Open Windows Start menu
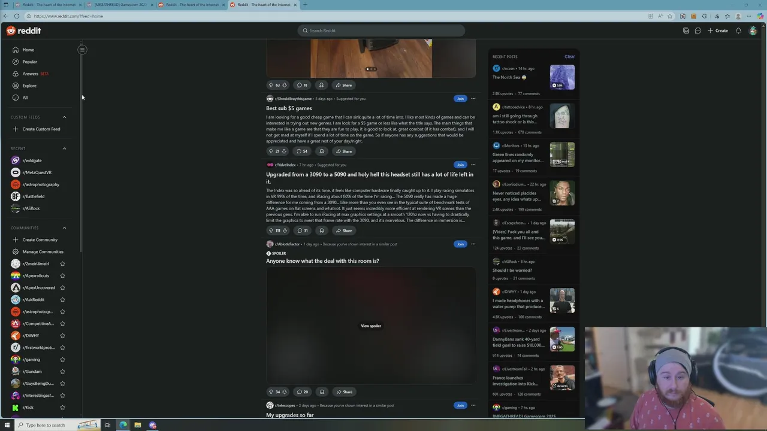This screenshot has width=767, height=431. (x=7, y=425)
